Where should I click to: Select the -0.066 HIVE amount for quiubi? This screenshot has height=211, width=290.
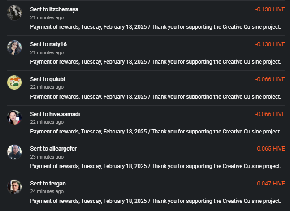tap(270, 79)
